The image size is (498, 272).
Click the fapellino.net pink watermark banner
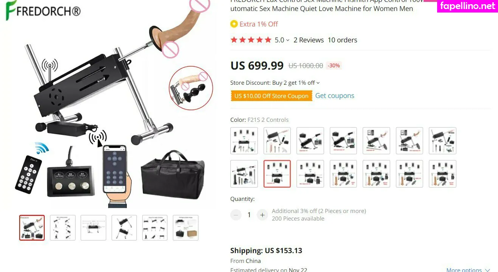[467, 6]
